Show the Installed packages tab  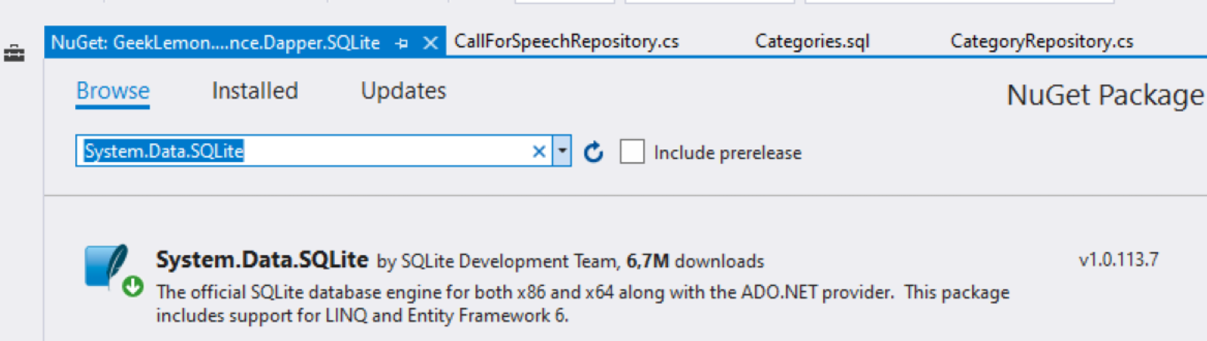pos(255,91)
